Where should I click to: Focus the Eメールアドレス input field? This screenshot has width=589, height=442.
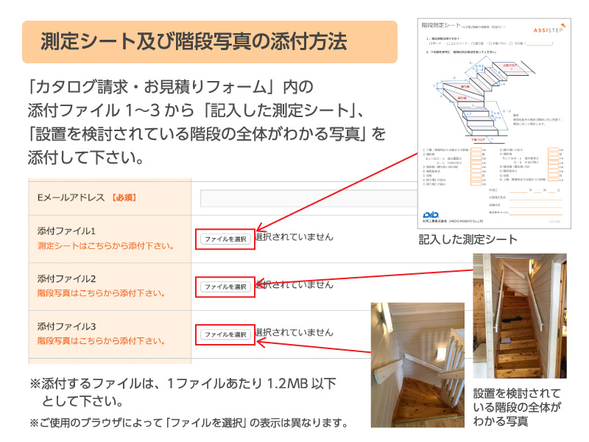(x=308, y=198)
